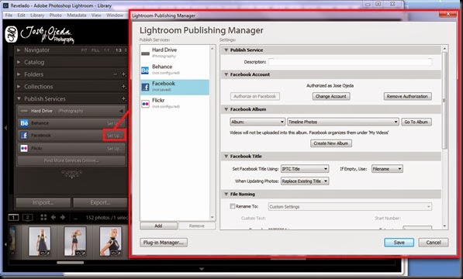Open the IPTC Title dropdown

pyautogui.click(x=305, y=169)
